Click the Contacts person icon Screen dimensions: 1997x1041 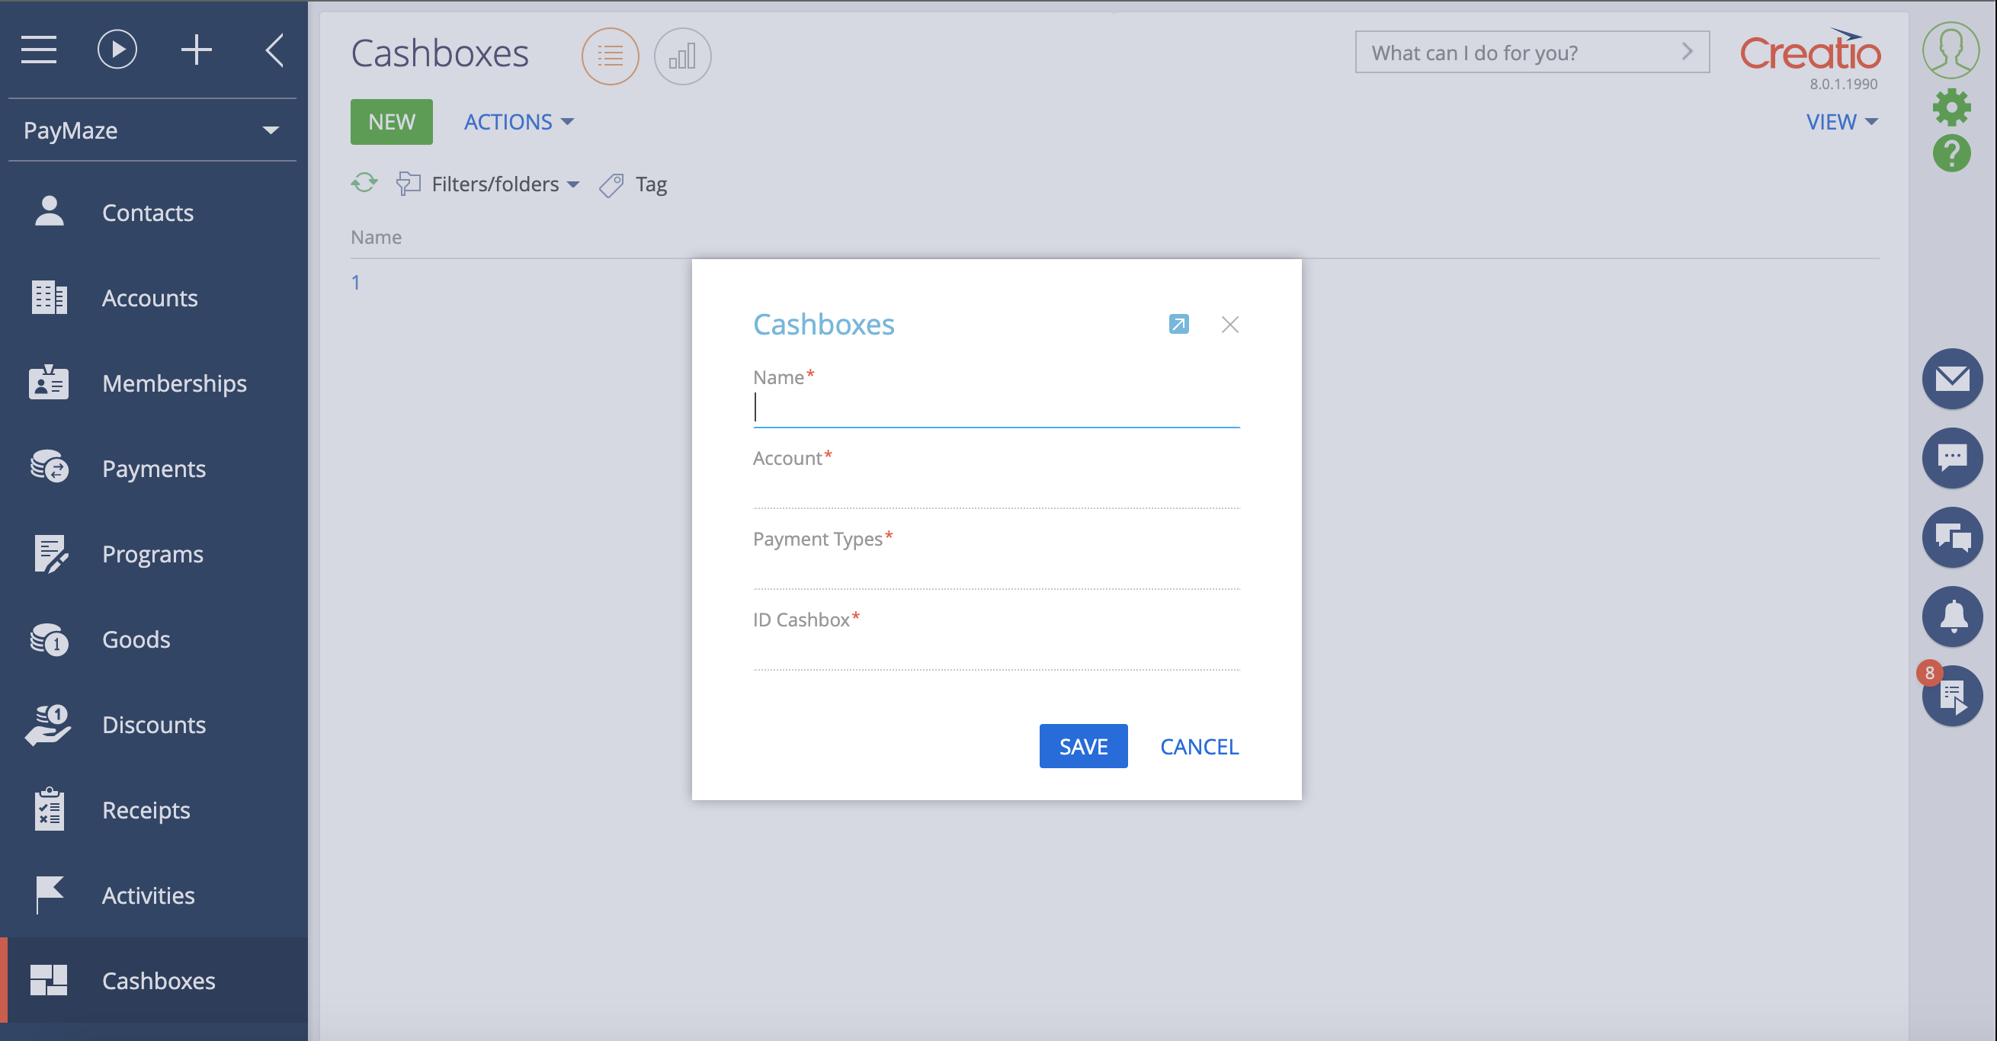click(50, 211)
